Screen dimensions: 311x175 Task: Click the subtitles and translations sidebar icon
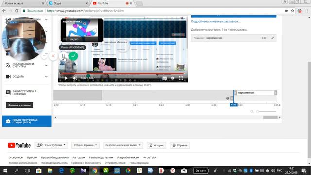tap(8, 93)
